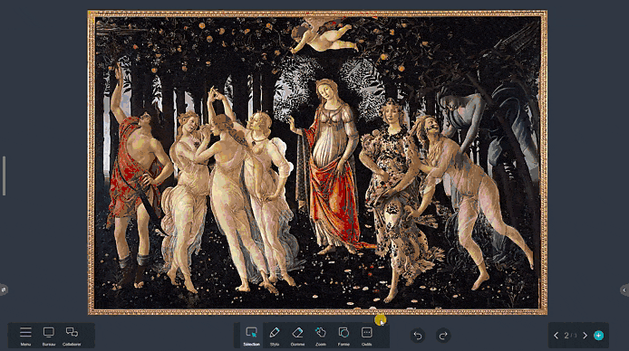Viewport: 629px width, 351px height.
Task: Toggle the left side panel swap button
Action: [4, 289]
